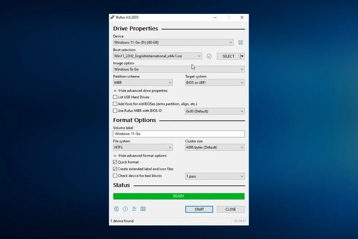Click the SELECT button's split arrow
The image size is (358, 239).
tap(242, 56)
